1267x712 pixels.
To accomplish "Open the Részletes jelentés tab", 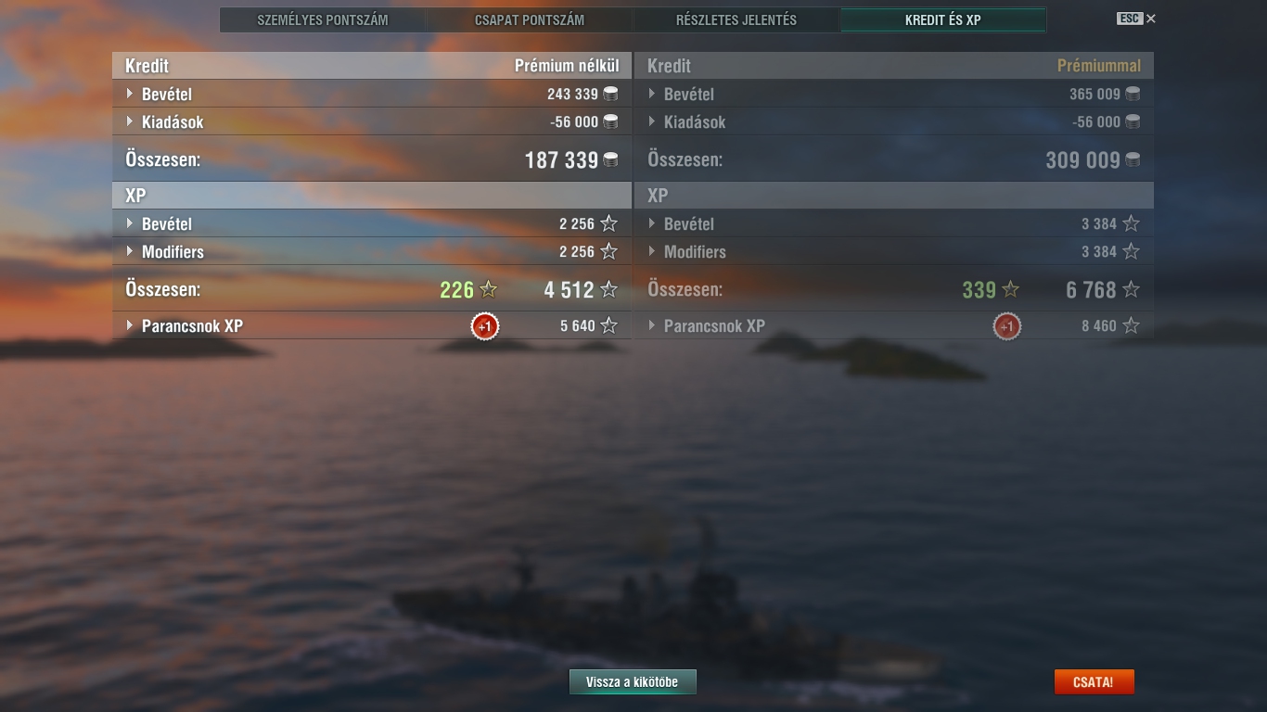I will 736,19.
